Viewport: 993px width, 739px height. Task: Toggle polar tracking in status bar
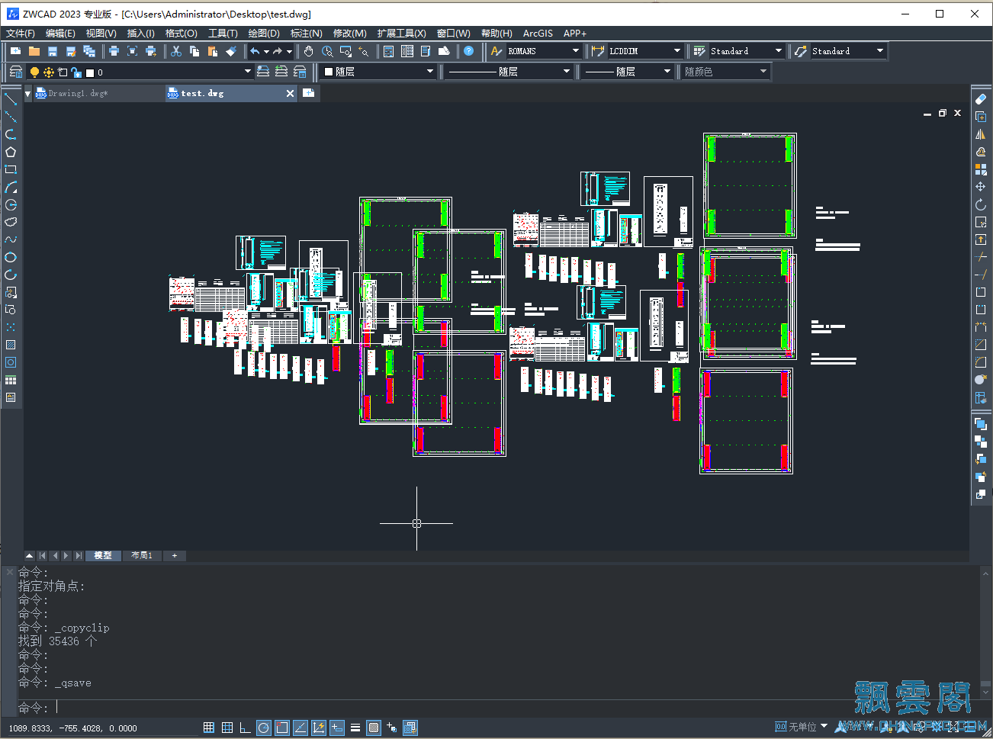(x=264, y=728)
